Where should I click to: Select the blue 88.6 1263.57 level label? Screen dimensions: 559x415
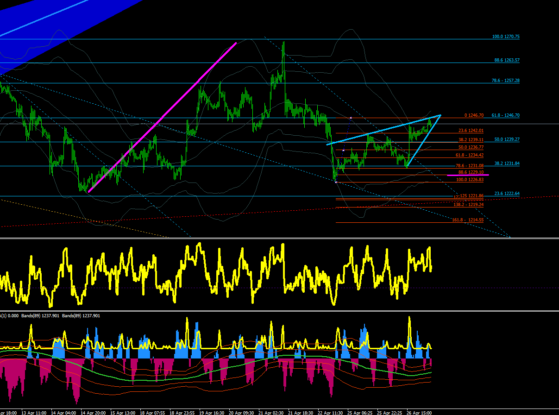[507, 60]
